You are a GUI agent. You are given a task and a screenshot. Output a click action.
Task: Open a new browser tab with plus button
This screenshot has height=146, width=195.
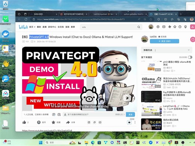181,14
